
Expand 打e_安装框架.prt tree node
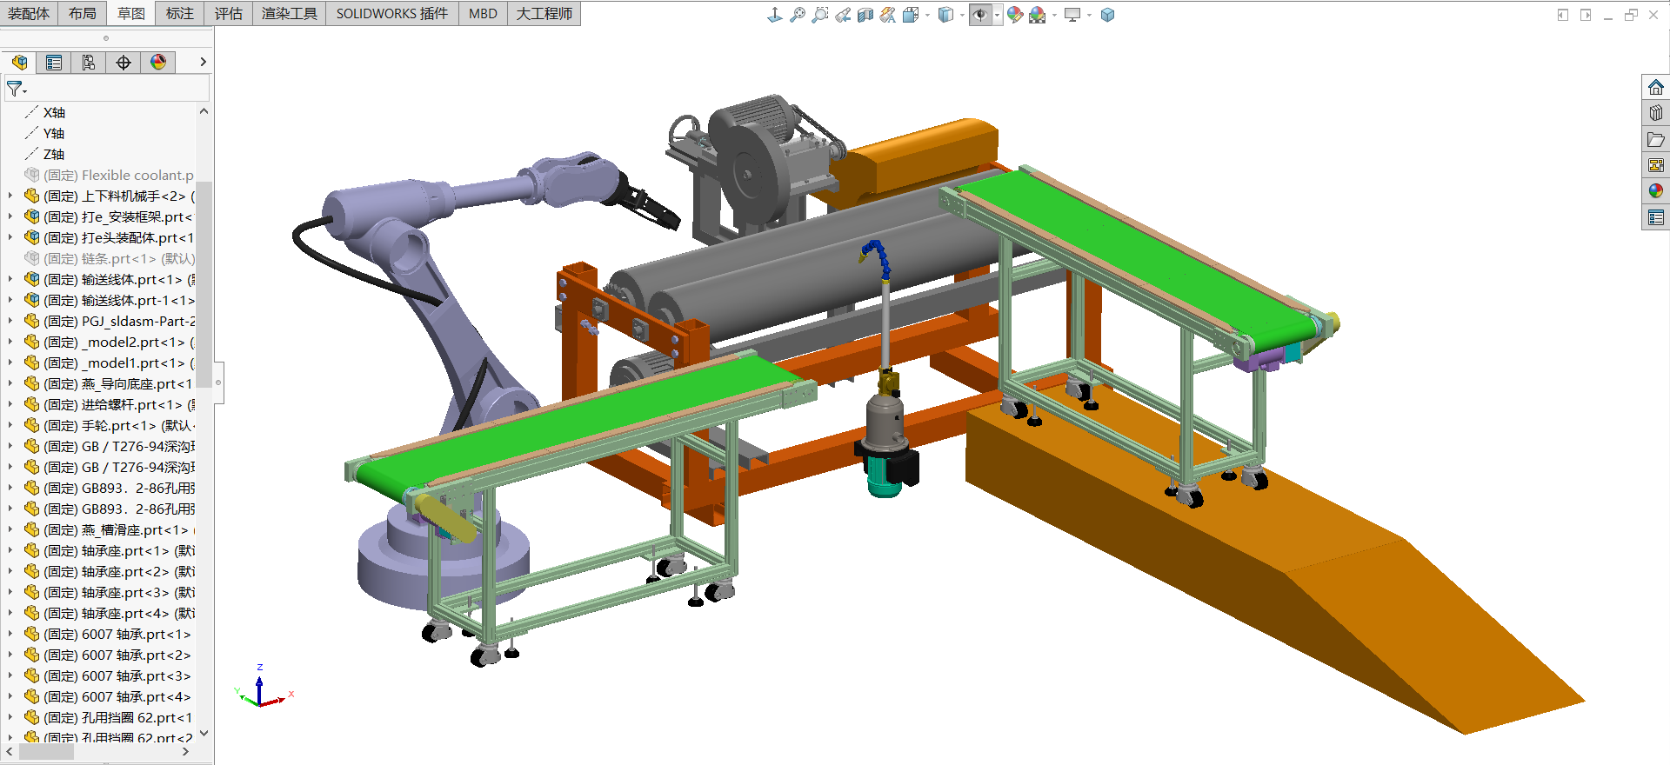10,216
